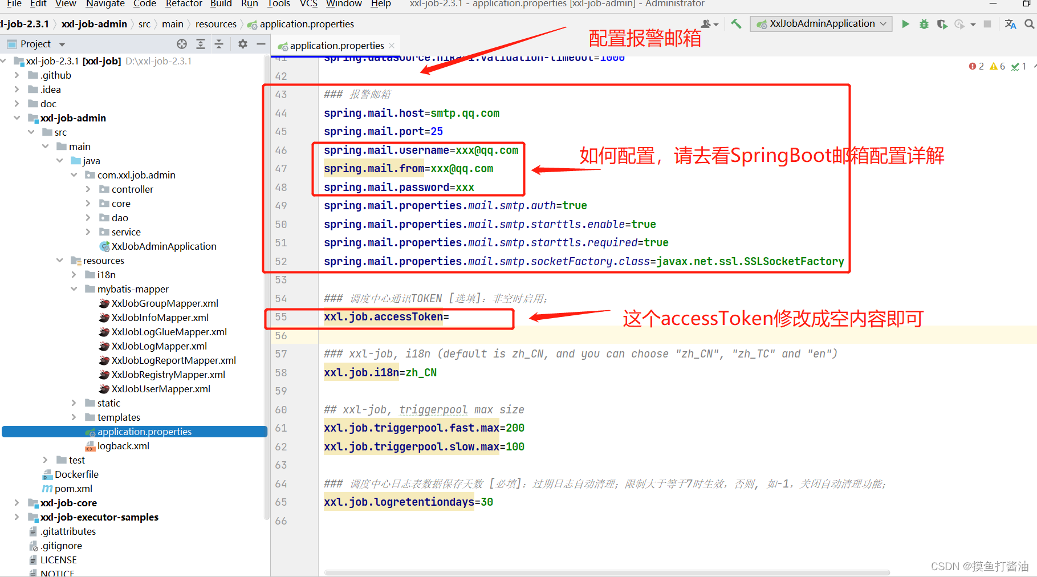The width and height of the screenshot is (1037, 577).
Task: Click the Stop square icon
Action: tap(987, 24)
